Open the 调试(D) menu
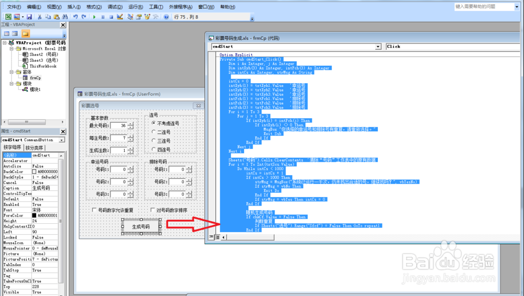 click(x=115, y=7)
